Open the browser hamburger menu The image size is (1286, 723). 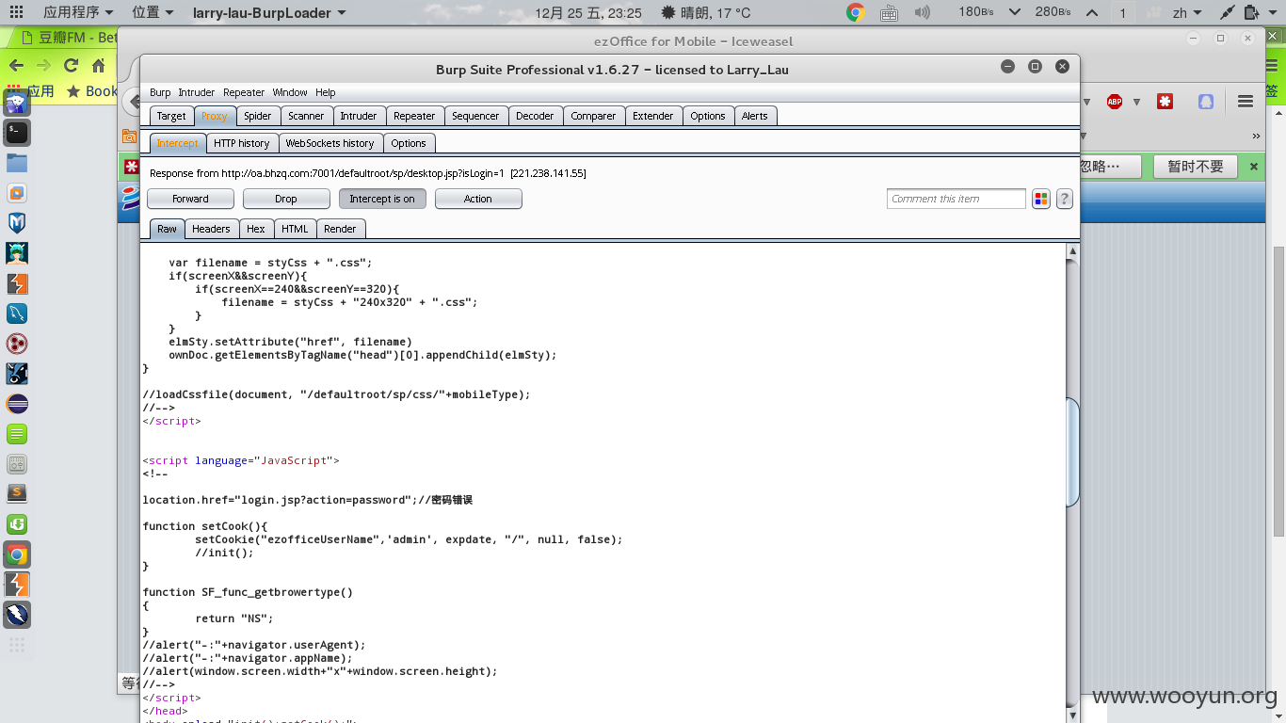1246,102
